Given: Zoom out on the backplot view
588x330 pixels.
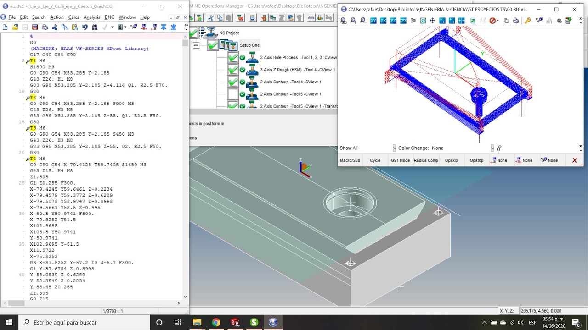Looking at the screenshot, I should coord(363,21).
